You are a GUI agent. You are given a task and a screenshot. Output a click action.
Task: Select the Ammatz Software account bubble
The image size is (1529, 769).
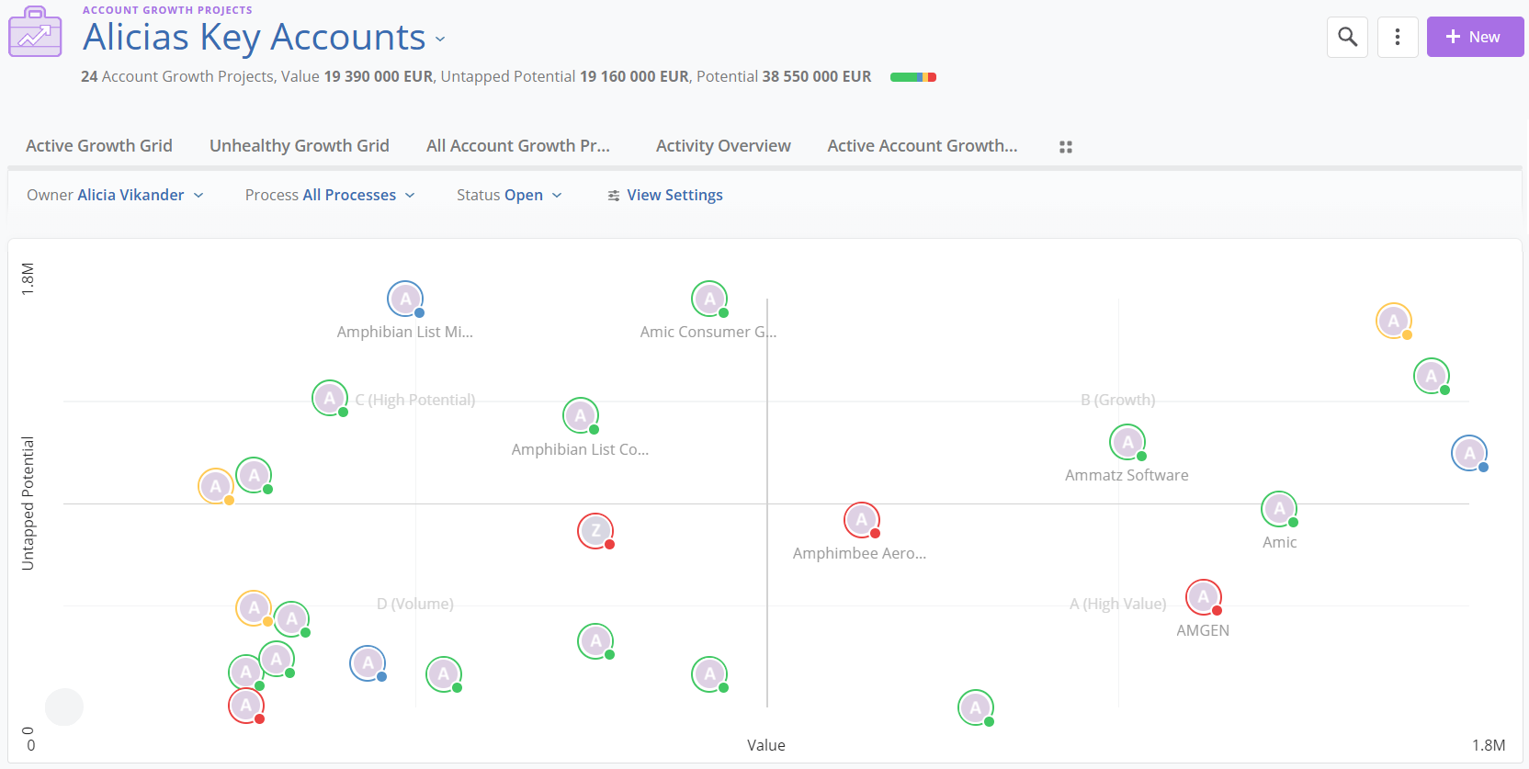click(1127, 443)
